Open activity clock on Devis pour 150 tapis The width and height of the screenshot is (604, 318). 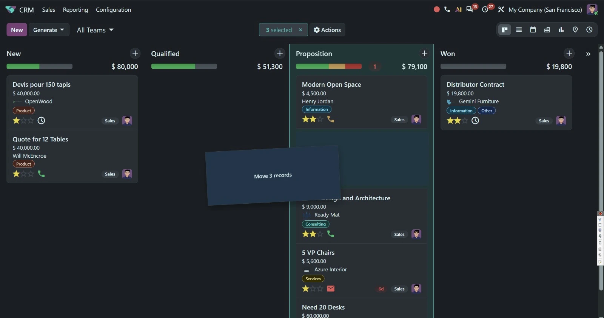[x=42, y=120]
